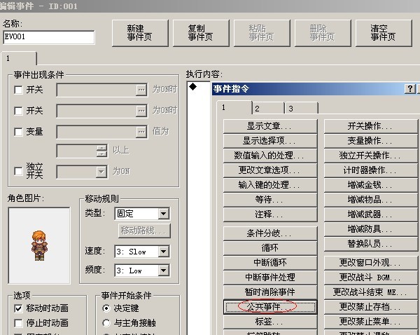Expand the 速度 speed dropdown
This screenshot has width=420, height=335.
[163, 252]
